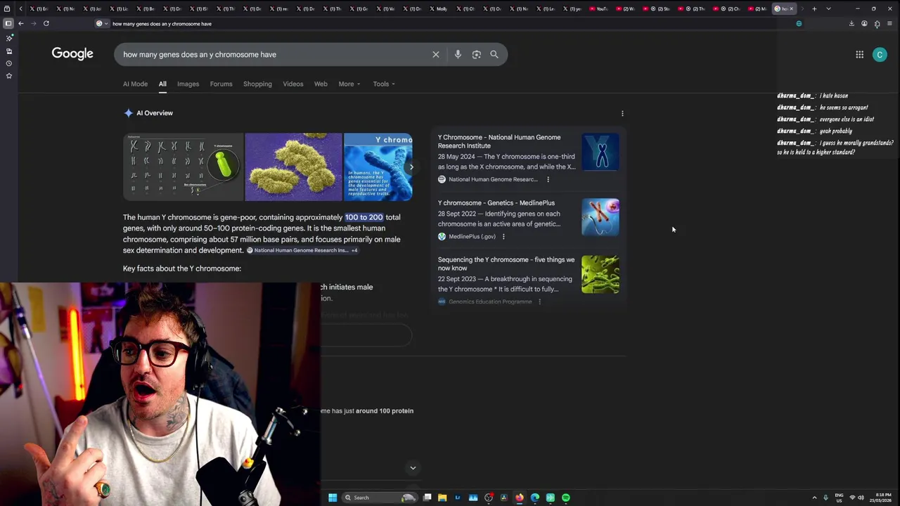Select the Web search tab
The height and width of the screenshot is (506, 900).
pyautogui.click(x=321, y=84)
